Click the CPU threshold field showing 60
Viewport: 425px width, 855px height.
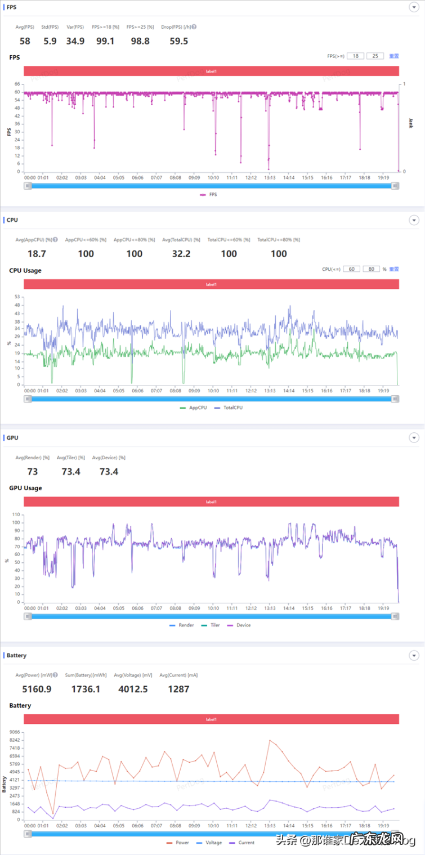click(x=351, y=269)
